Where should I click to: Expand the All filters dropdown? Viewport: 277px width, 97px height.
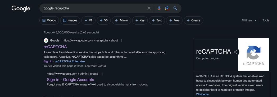click(249, 20)
